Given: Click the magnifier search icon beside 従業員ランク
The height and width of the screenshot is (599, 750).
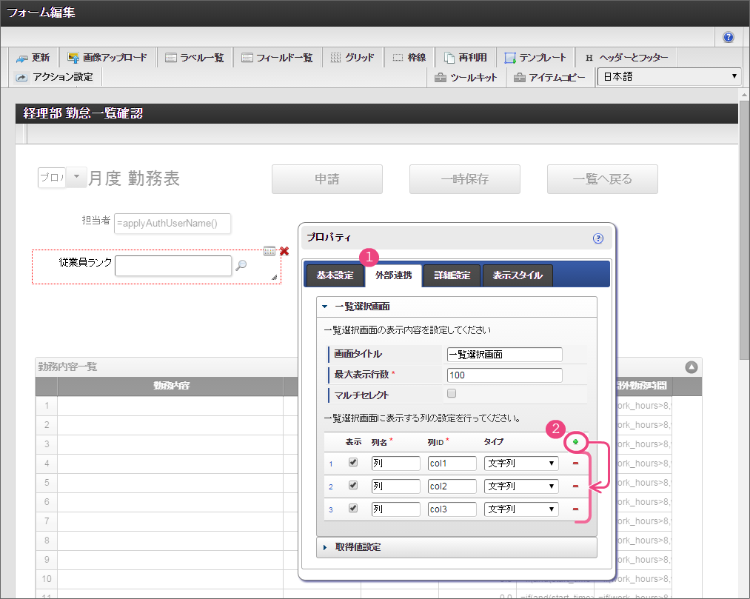Looking at the screenshot, I should (241, 266).
